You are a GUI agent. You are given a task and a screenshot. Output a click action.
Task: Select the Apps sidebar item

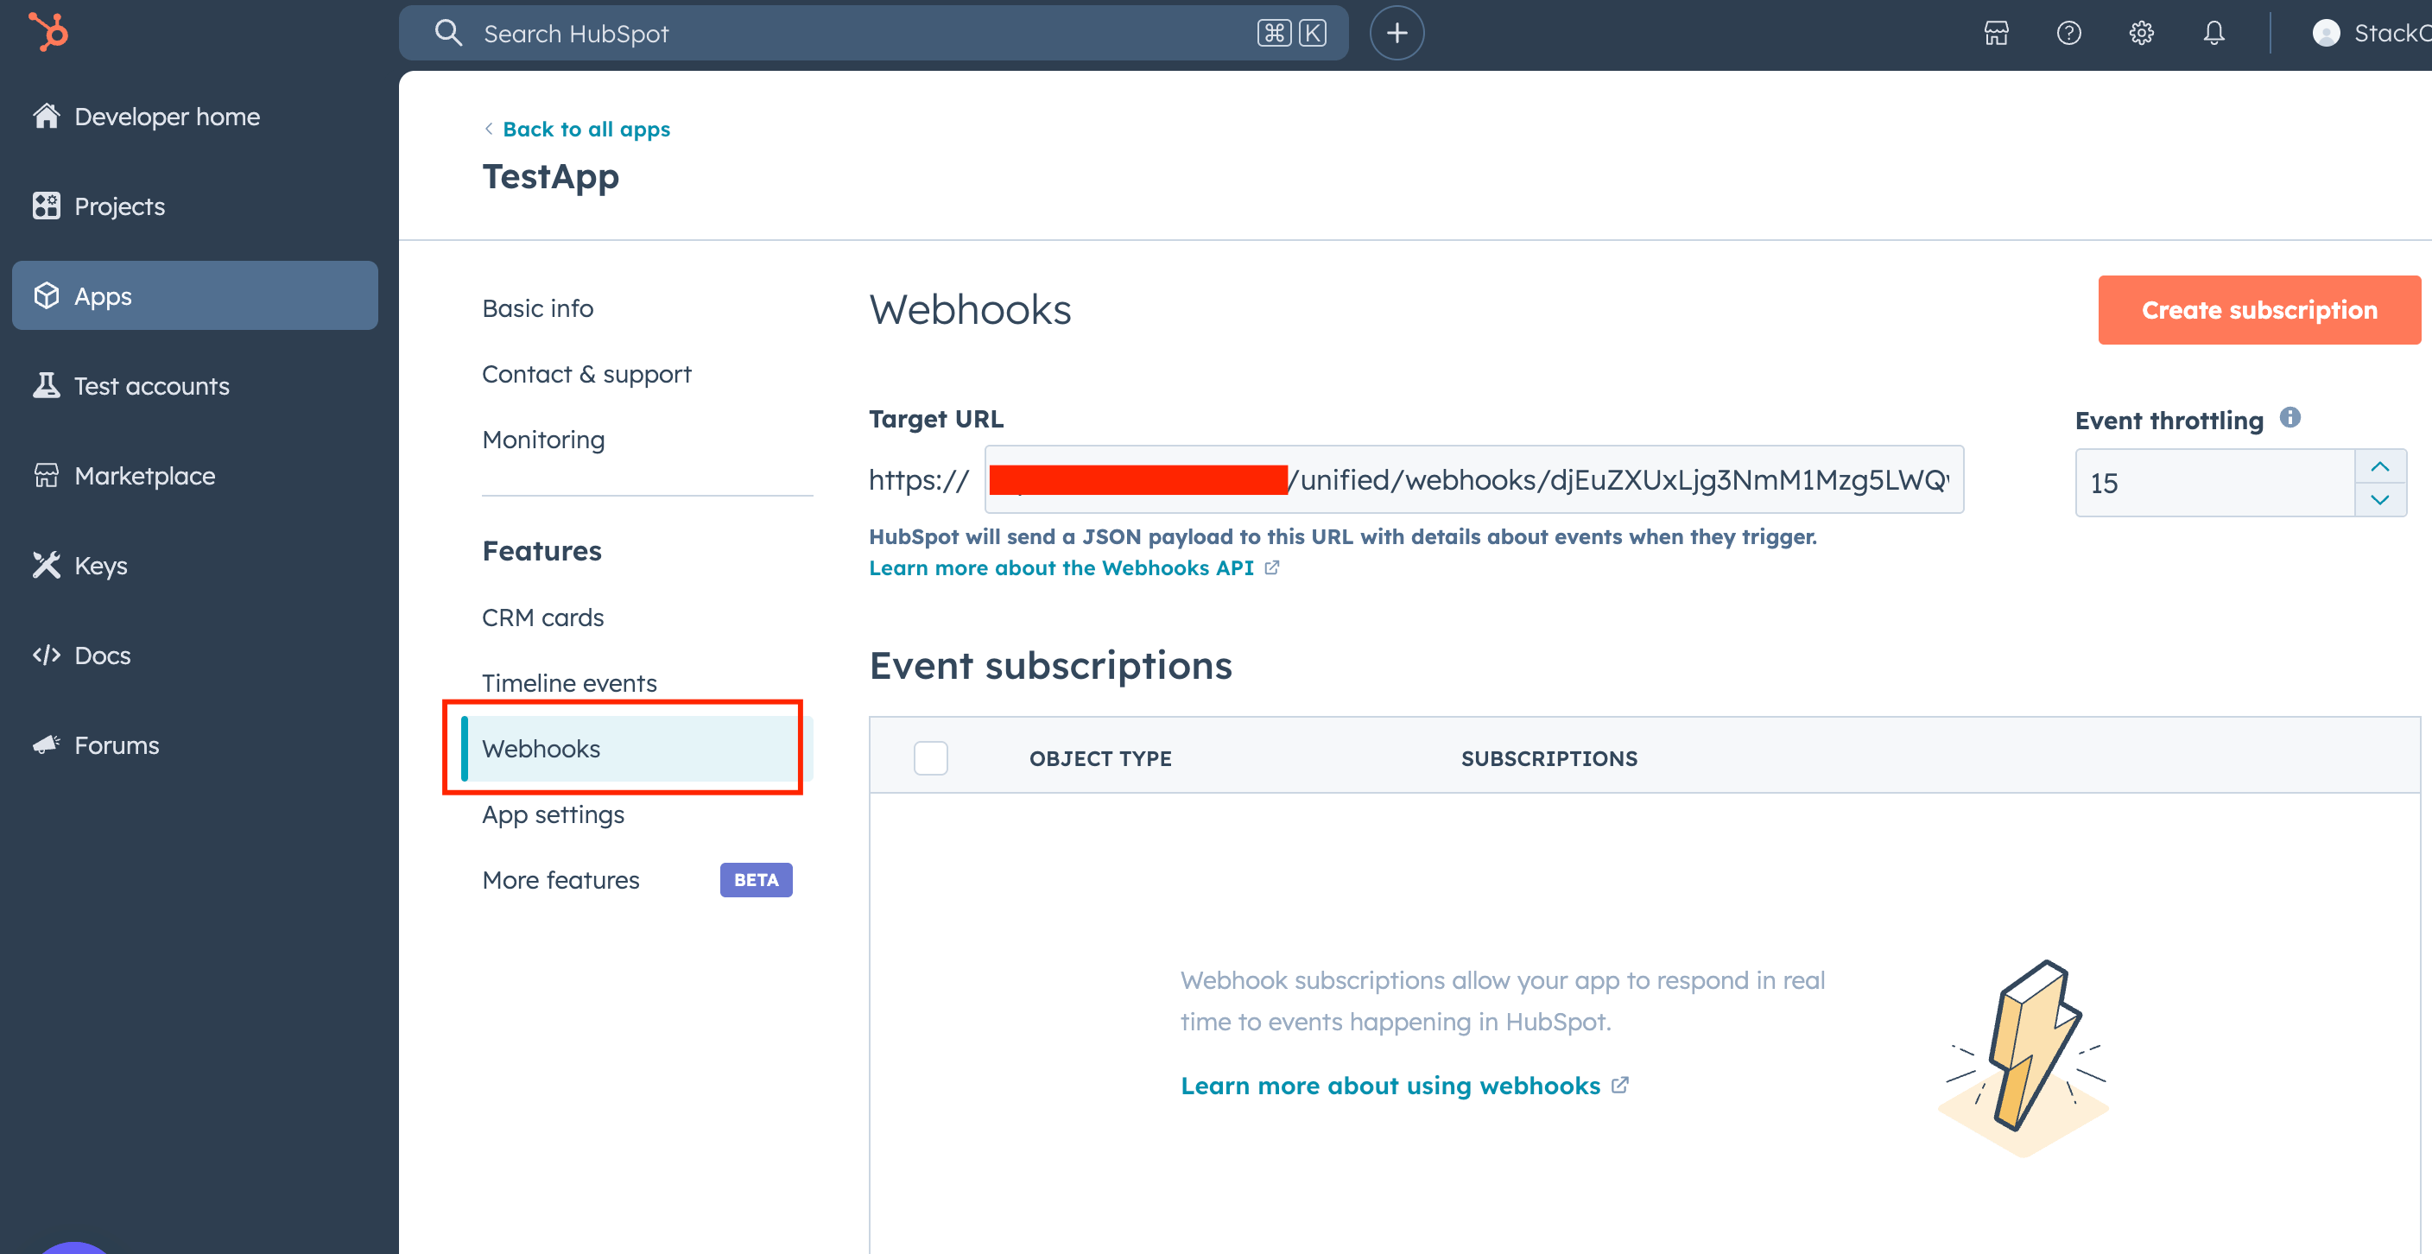[194, 295]
